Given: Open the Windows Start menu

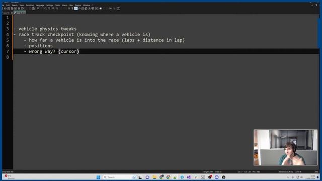Looking at the screenshot, I should (x=99, y=177).
